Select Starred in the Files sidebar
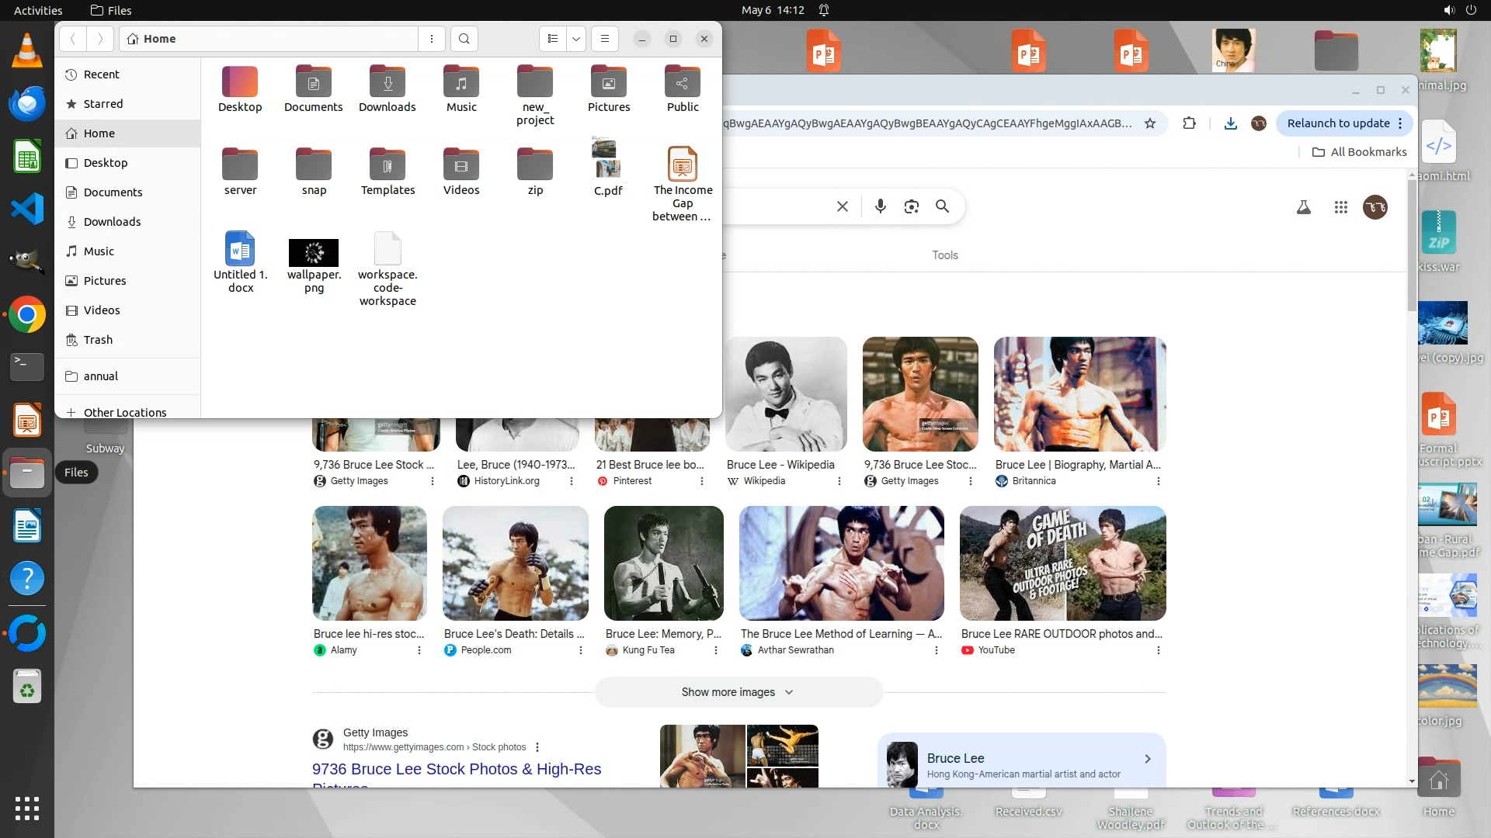The image size is (1491, 838). 103,104
